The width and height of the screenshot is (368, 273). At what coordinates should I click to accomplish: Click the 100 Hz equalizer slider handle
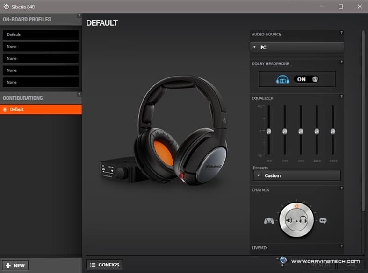click(x=269, y=131)
